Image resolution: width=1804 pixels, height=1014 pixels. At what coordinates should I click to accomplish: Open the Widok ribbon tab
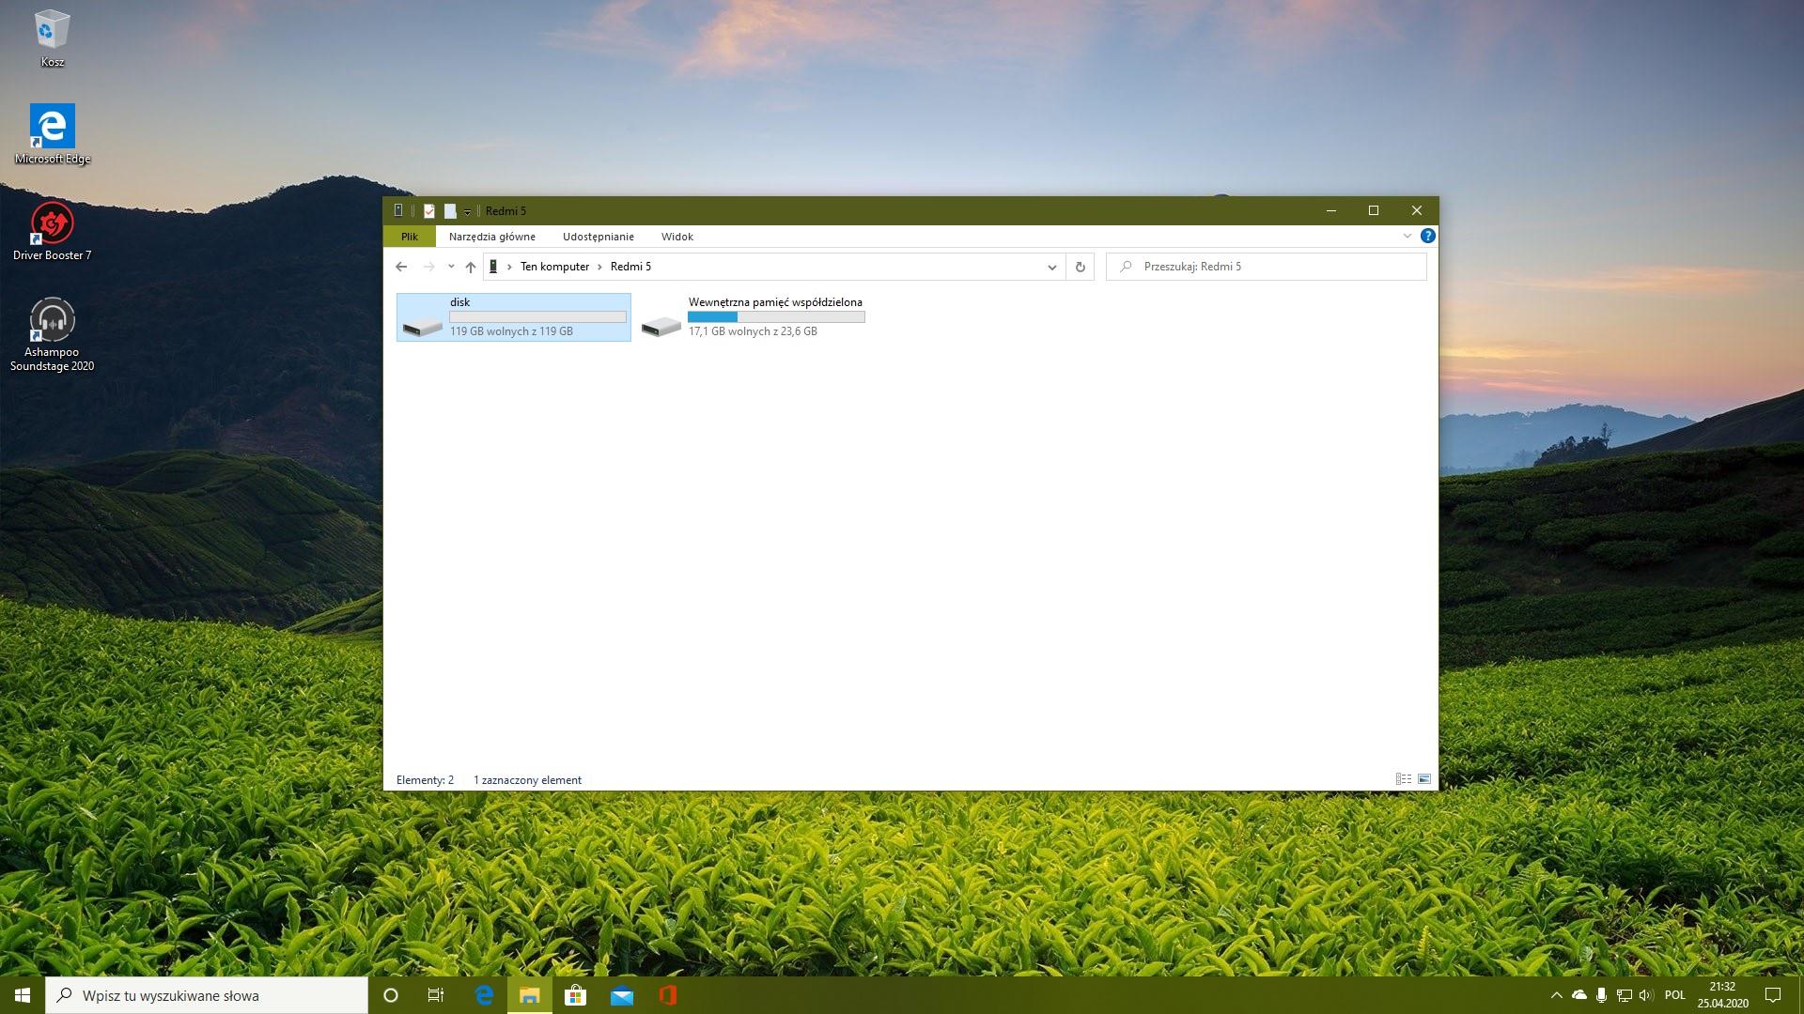click(676, 237)
